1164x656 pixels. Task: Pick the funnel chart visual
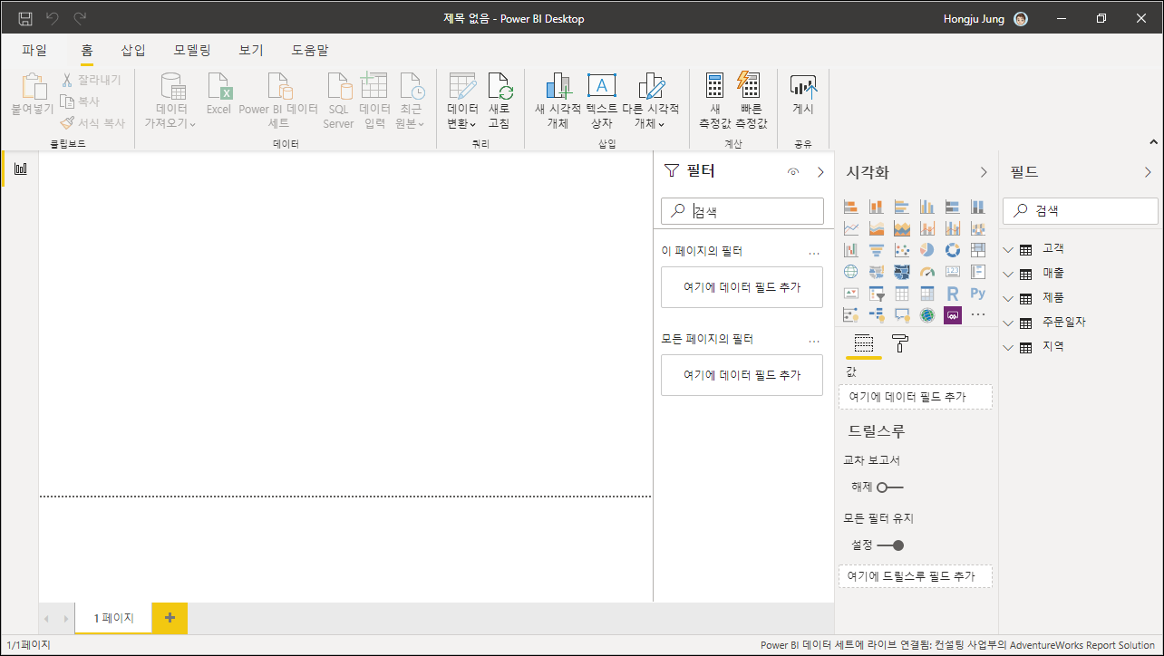(876, 250)
